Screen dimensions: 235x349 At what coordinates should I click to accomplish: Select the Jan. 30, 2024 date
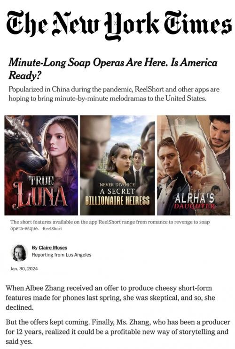pyautogui.click(x=24, y=269)
